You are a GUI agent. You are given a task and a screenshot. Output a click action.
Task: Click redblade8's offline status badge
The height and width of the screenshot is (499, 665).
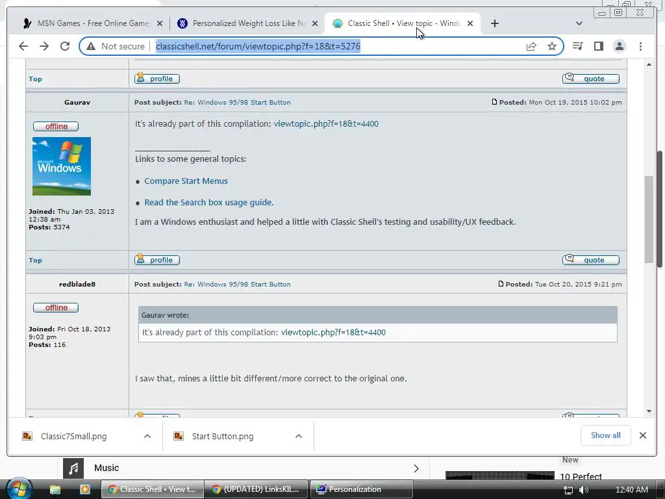point(56,307)
